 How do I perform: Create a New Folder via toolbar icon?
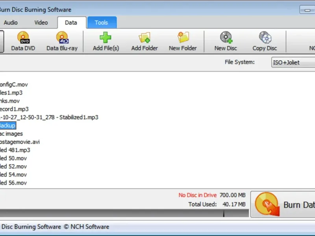click(x=183, y=37)
